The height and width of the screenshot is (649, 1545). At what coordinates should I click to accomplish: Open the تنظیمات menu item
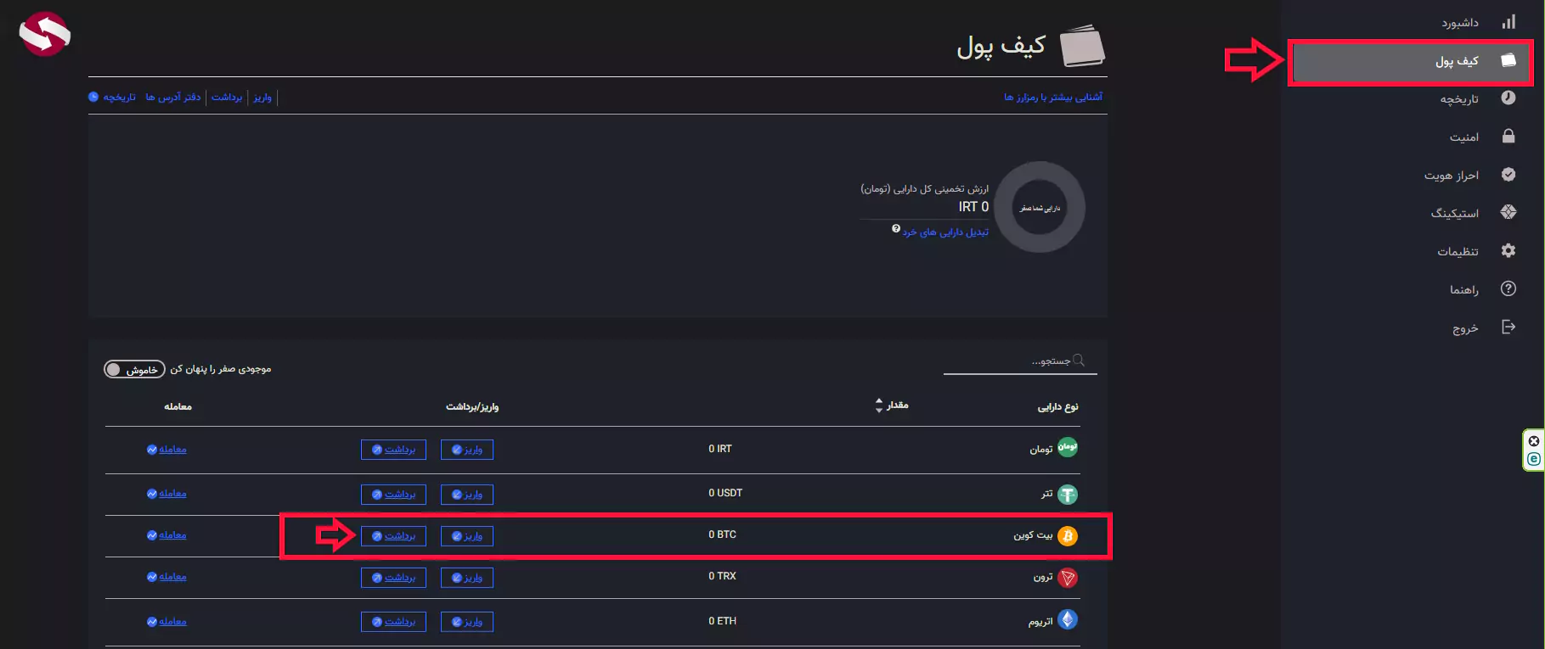pos(1458,252)
